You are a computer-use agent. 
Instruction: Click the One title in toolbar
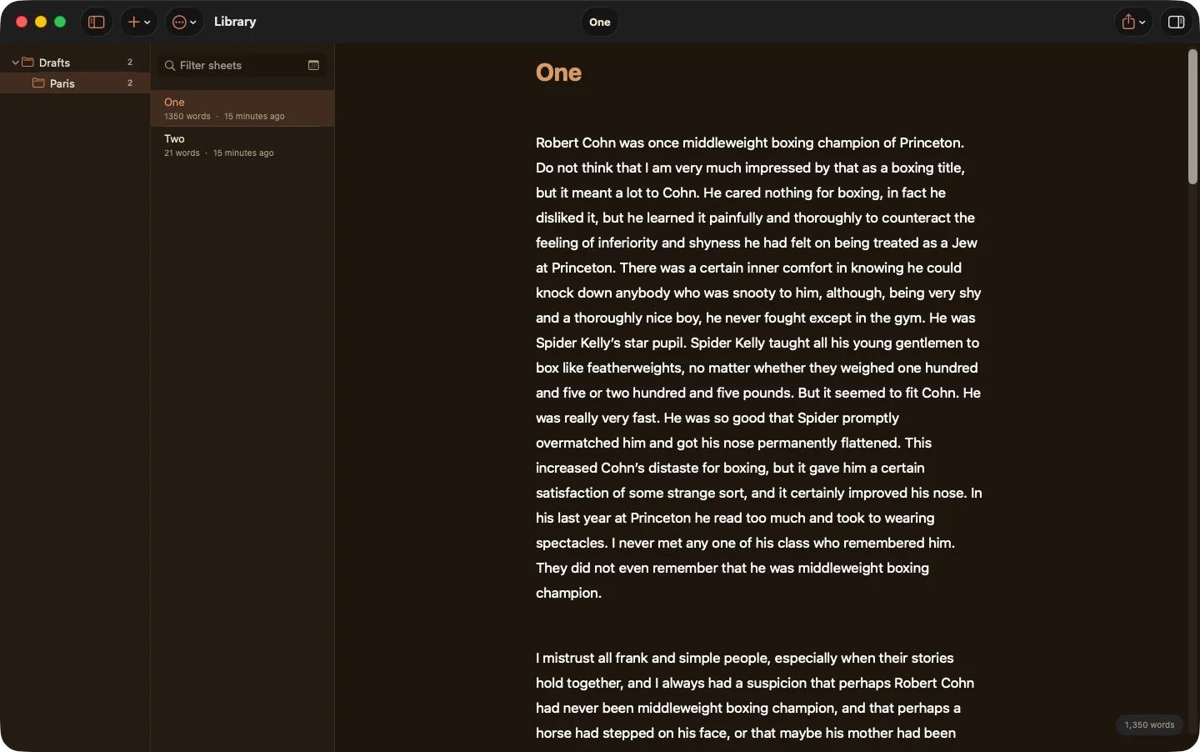[600, 23]
